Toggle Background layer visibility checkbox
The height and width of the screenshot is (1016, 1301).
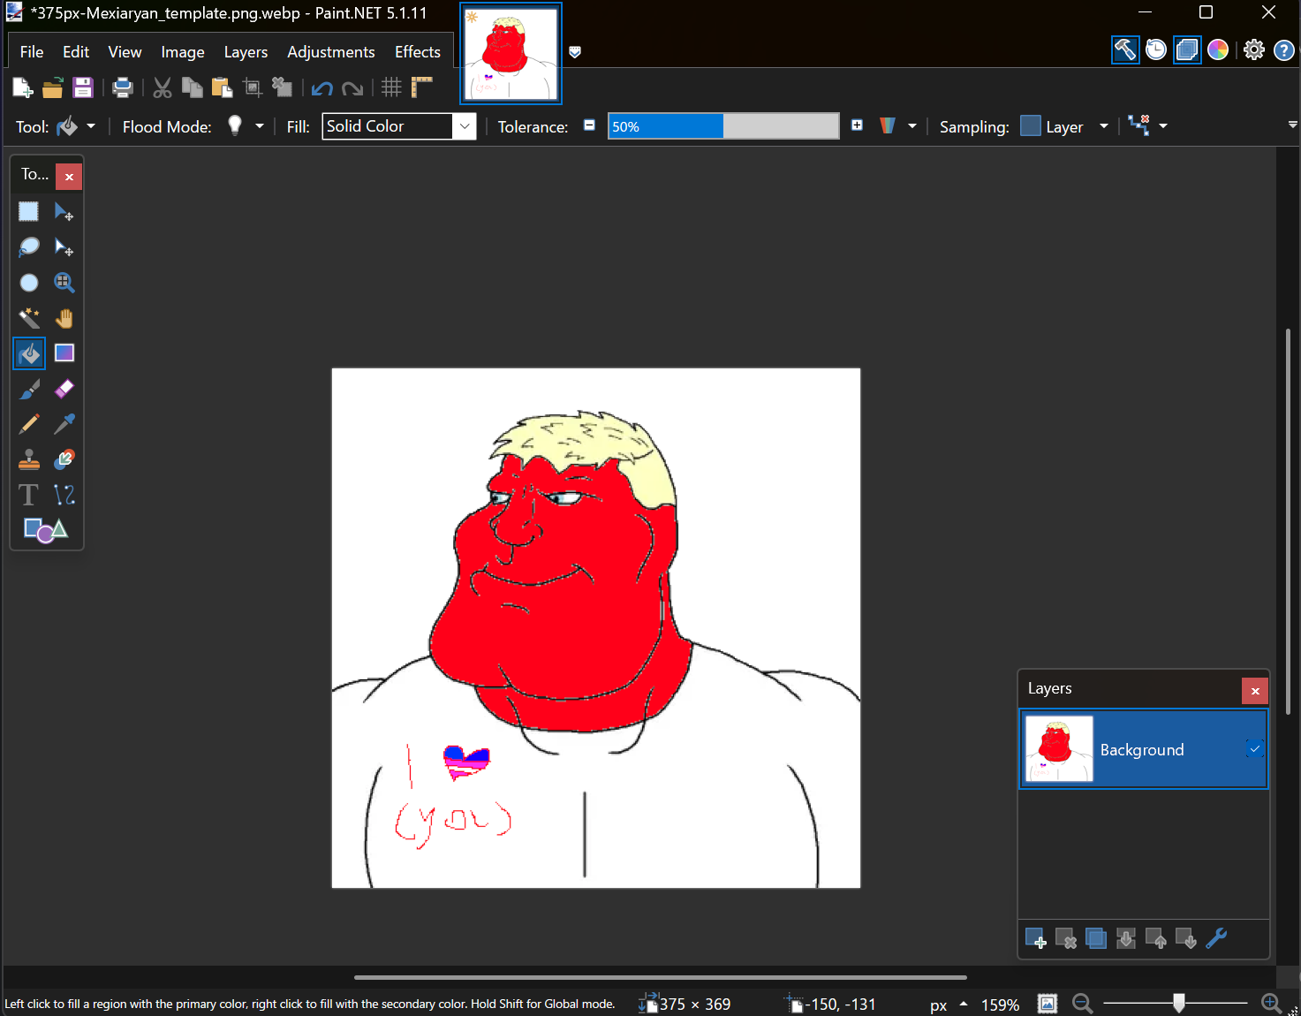[1254, 749]
